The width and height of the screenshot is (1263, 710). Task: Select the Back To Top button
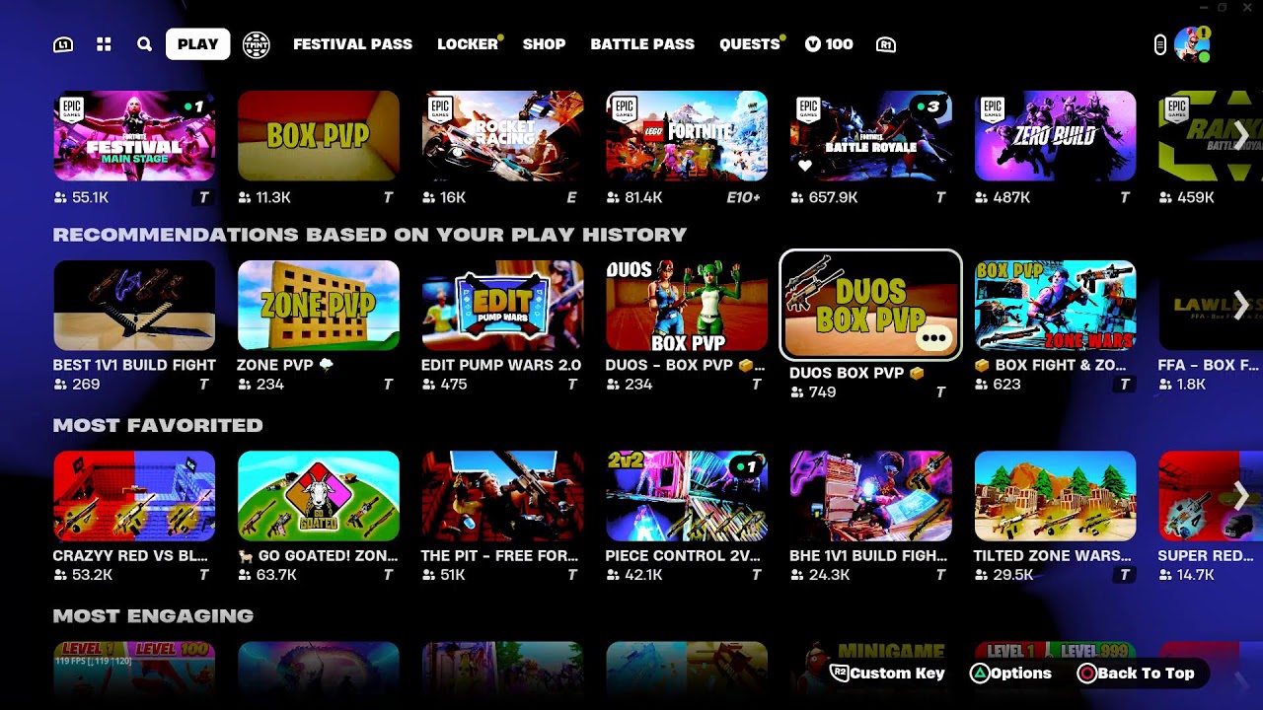tap(1136, 674)
